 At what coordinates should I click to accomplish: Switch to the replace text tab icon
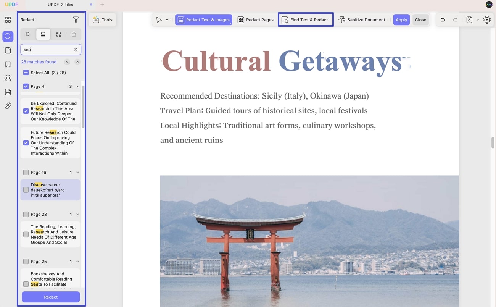(x=58, y=34)
